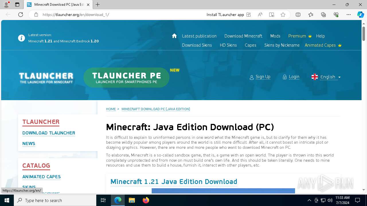Open the Favorites list
This screenshot has height=206, width=367.
click(x=311, y=15)
